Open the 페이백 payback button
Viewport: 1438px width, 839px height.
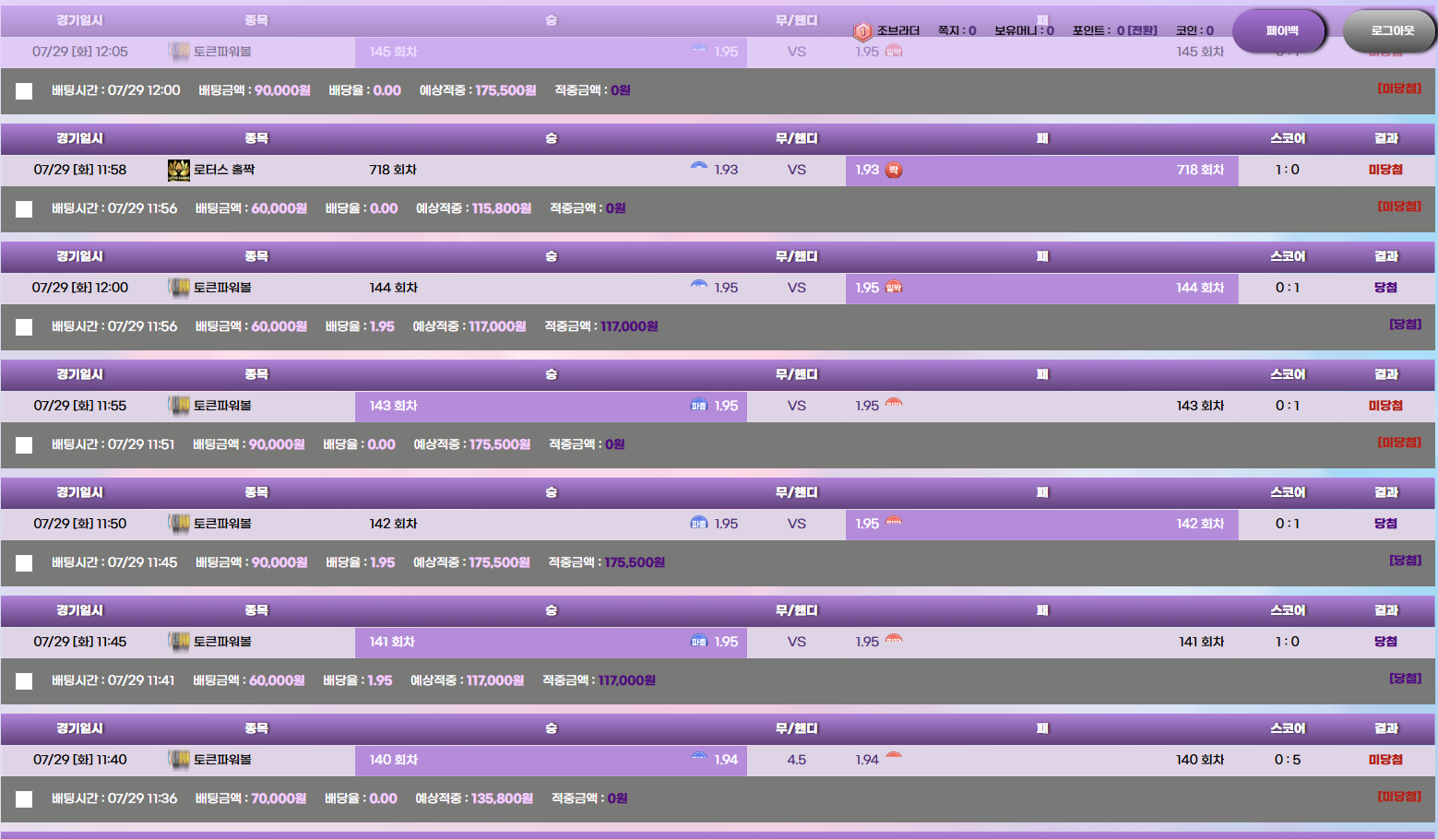click(1280, 31)
